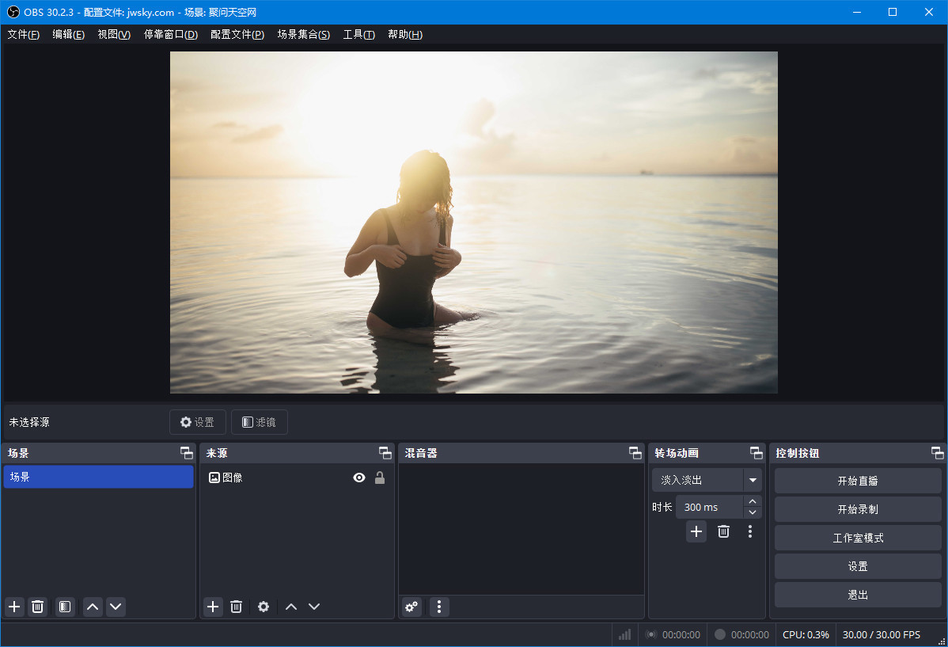Remove the current transition with trash icon

point(722,531)
